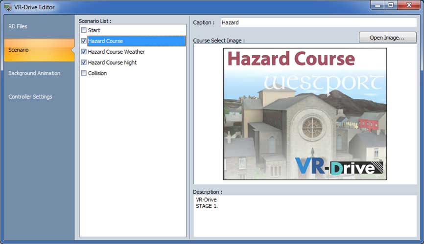Select the Scenario sidebar tab
This screenshot has height=244, width=424.
click(x=39, y=50)
